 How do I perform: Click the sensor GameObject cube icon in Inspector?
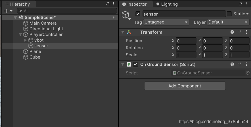(125, 15)
